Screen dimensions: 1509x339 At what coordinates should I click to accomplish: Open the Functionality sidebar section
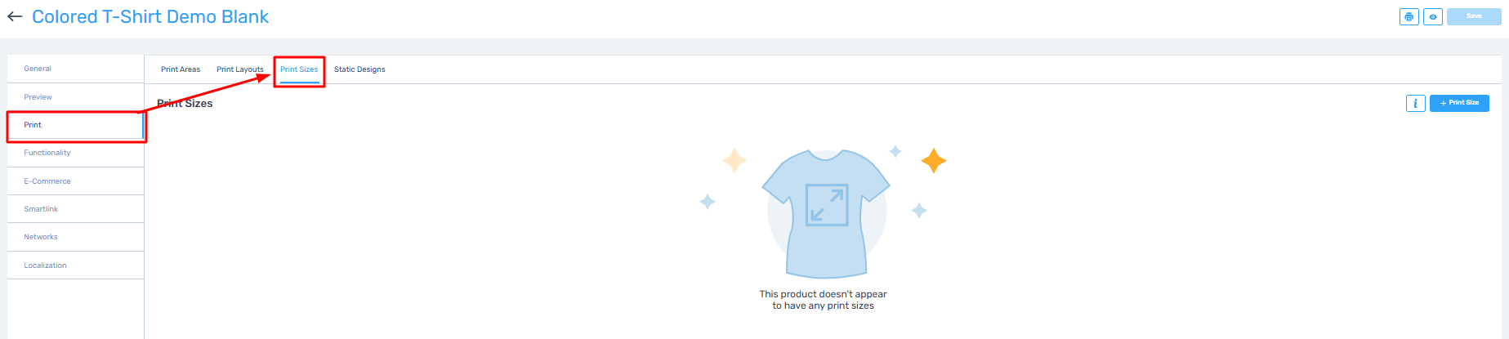point(47,153)
